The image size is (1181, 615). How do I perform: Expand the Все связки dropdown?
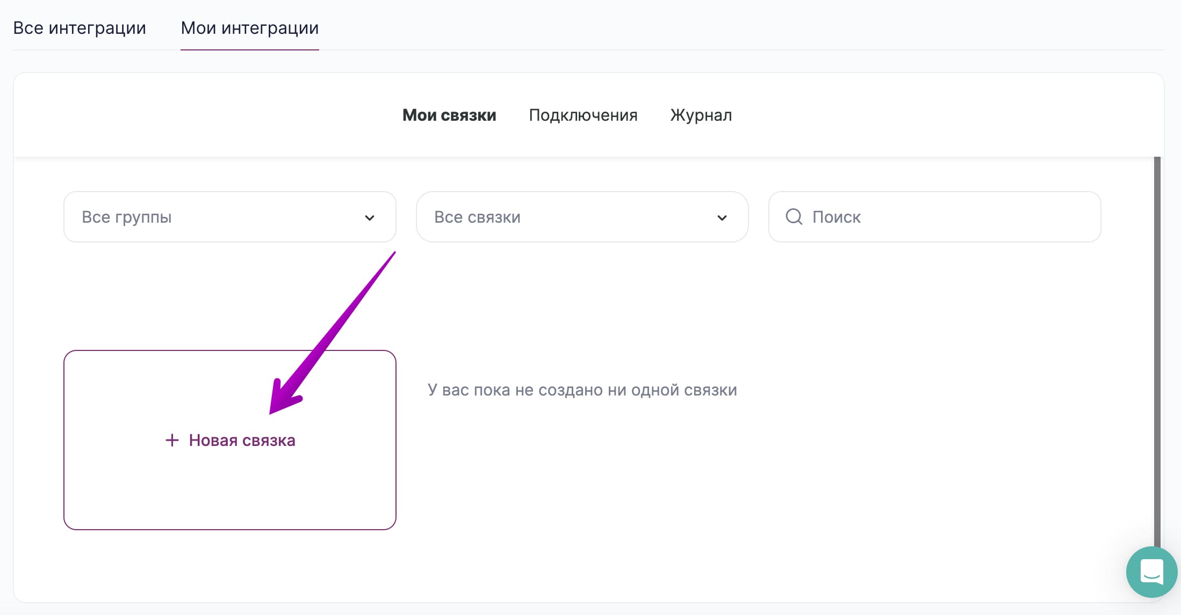coord(582,217)
